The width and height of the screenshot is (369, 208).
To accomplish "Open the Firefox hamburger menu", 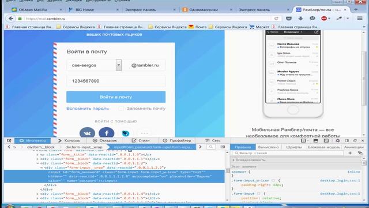I will point(360,18).
